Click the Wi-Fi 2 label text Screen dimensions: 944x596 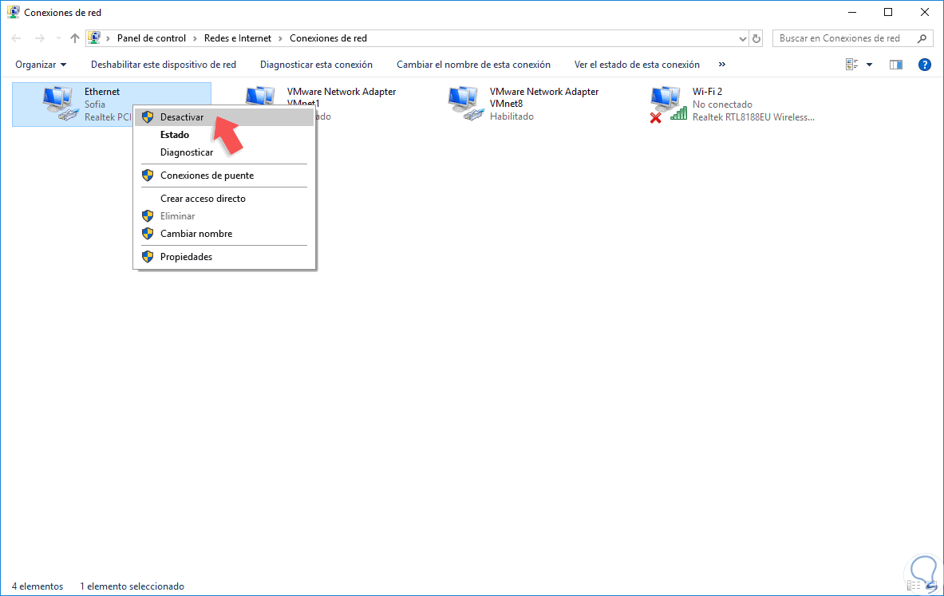[707, 92]
